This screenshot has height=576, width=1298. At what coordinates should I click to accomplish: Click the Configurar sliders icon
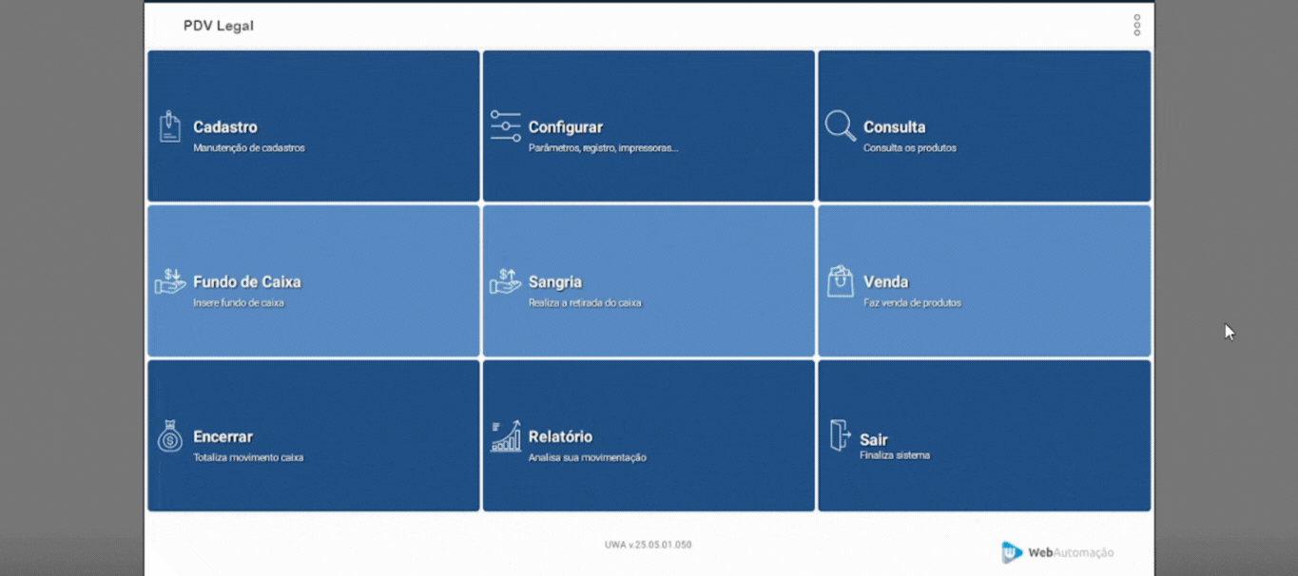pos(505,126)
